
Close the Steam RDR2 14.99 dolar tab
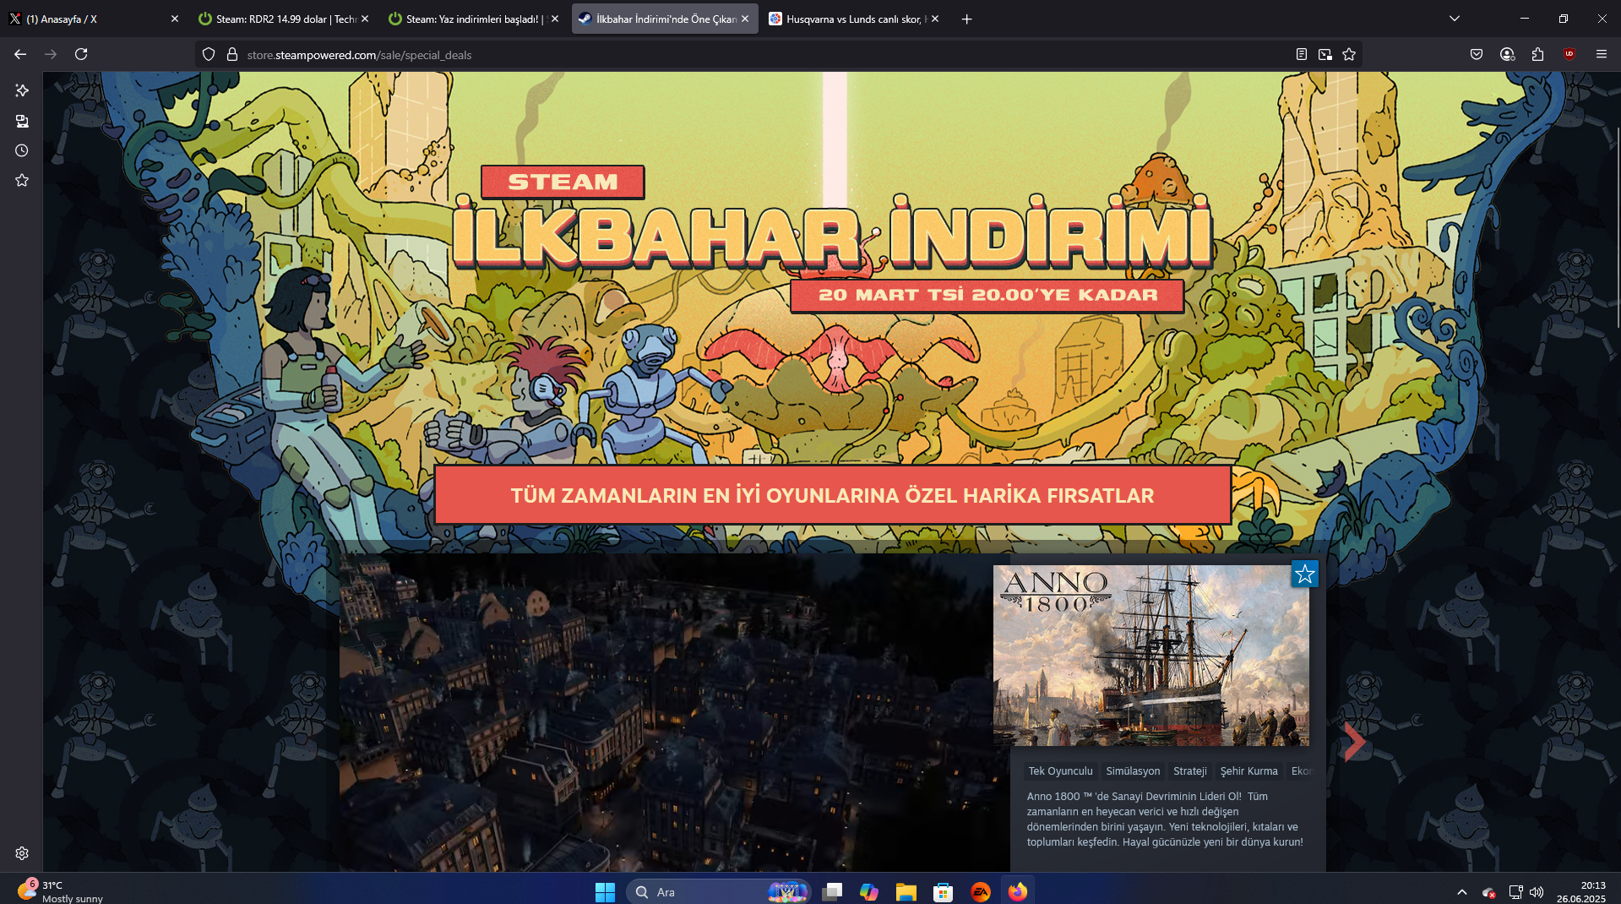tap(365, 19)
